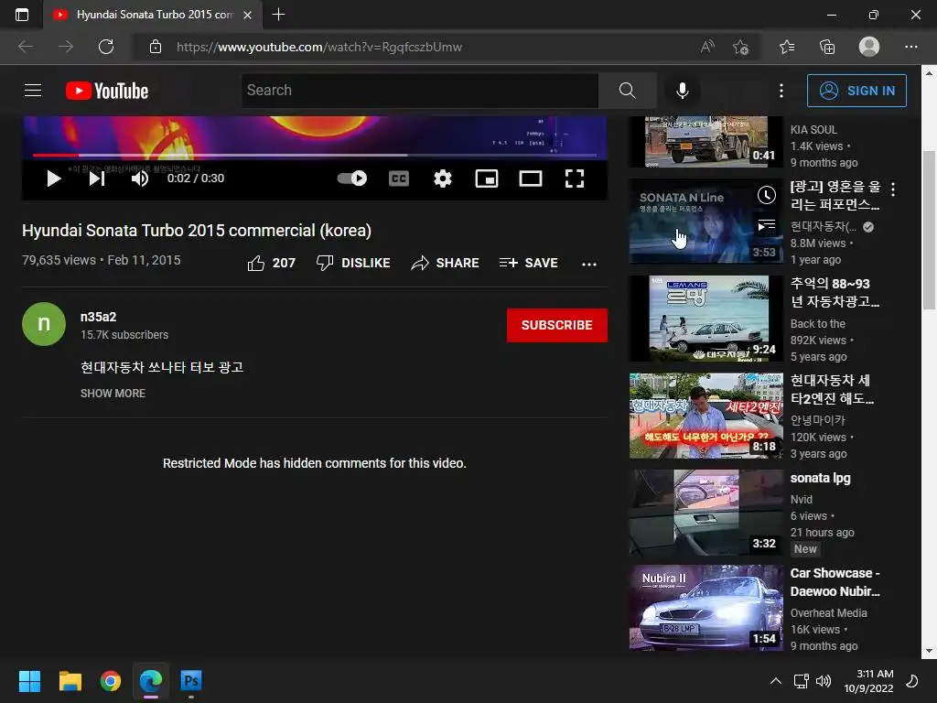Search with your voice microphone
This screenshot has width=937, height=703.
point(683,91)
